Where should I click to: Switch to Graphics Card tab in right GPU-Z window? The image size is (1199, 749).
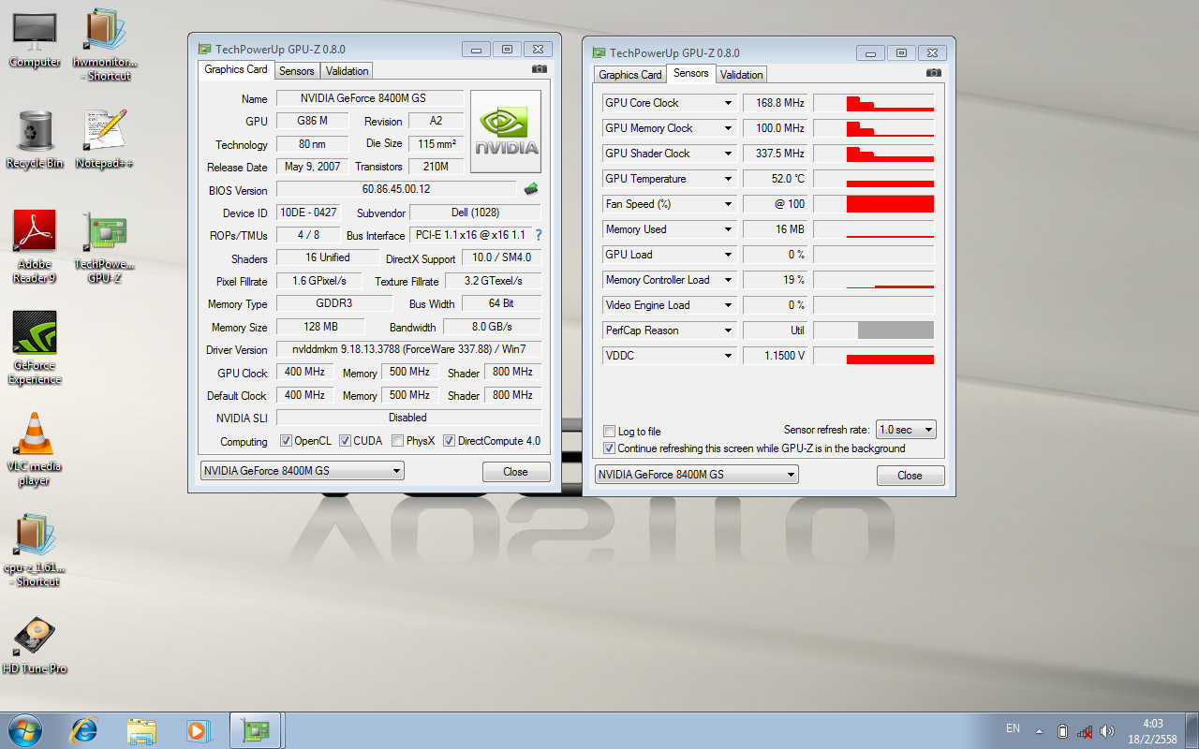coord(630,75)
